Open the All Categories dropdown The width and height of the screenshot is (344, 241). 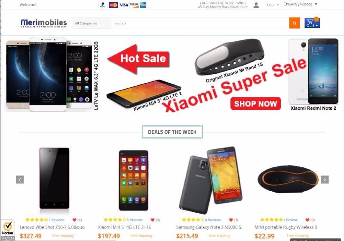(92, 23)
